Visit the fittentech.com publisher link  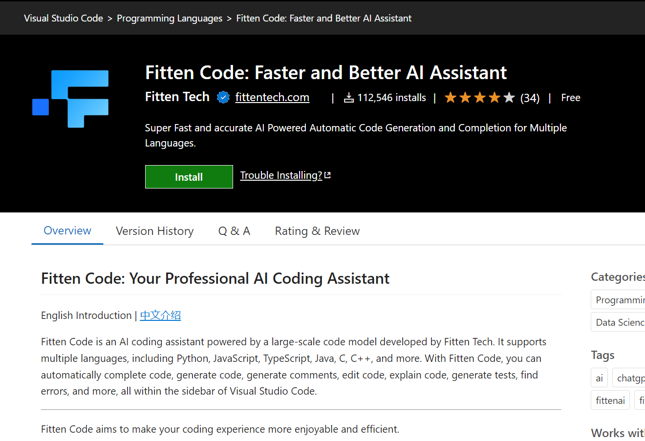pos(272,97)
